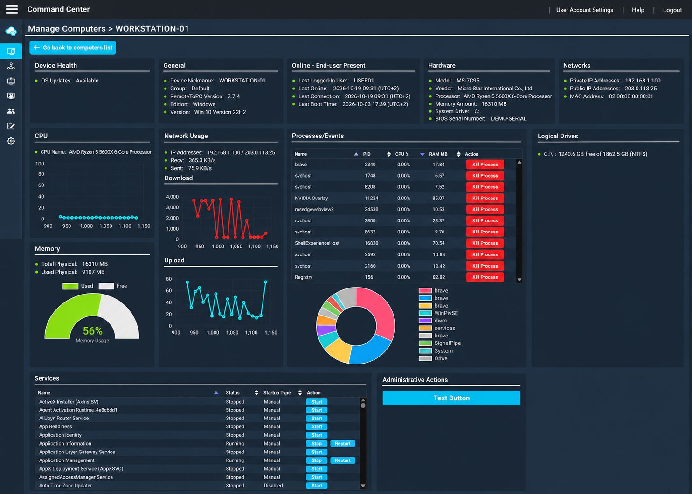692x494 pixels.
Task: Kill the svchost process PID 1748
Action: [485, 176]
